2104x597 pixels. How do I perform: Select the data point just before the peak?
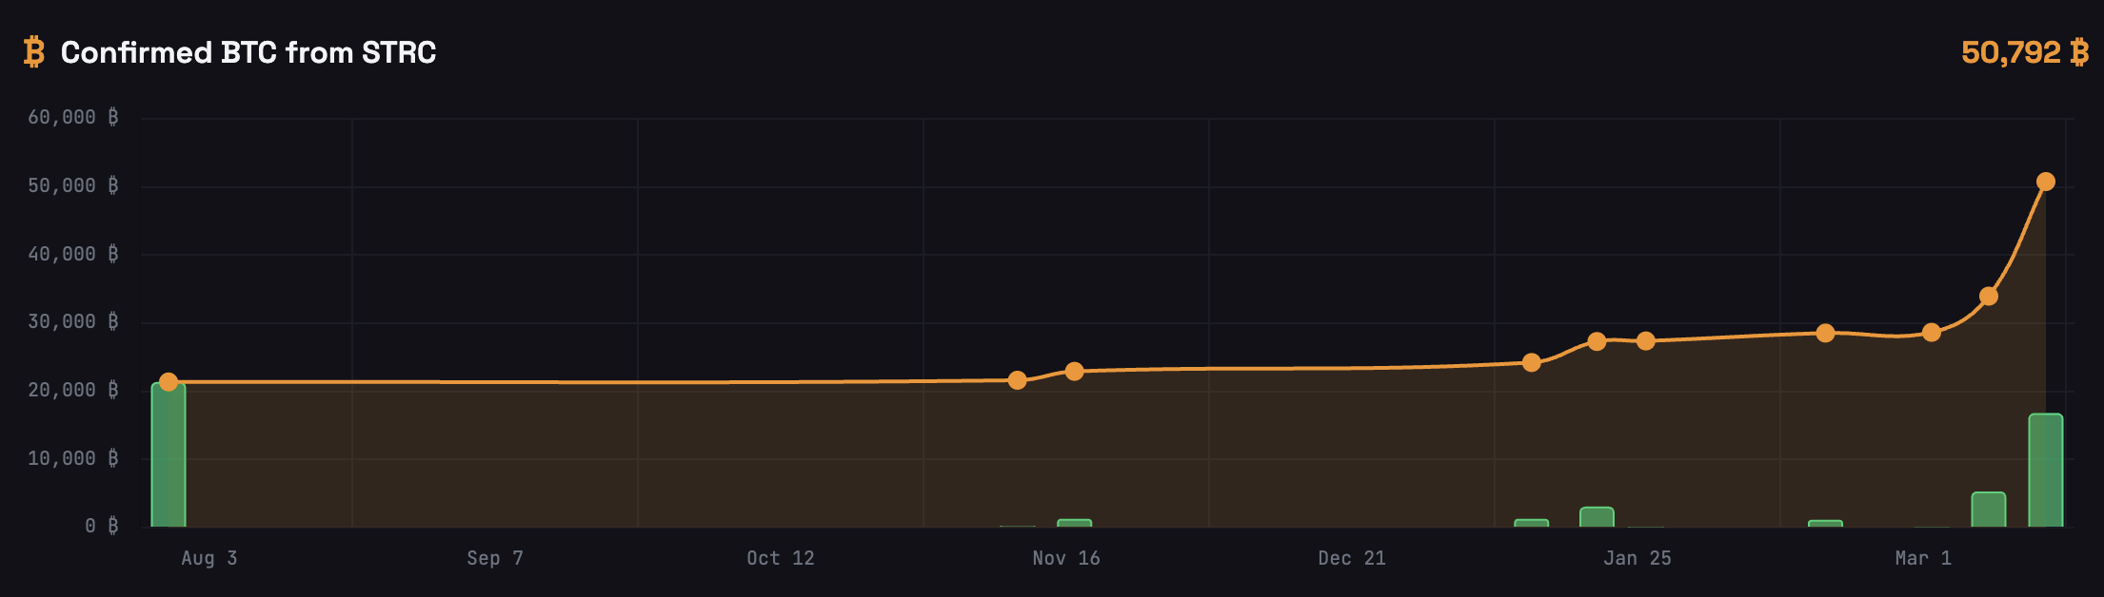coord(1988,297)
